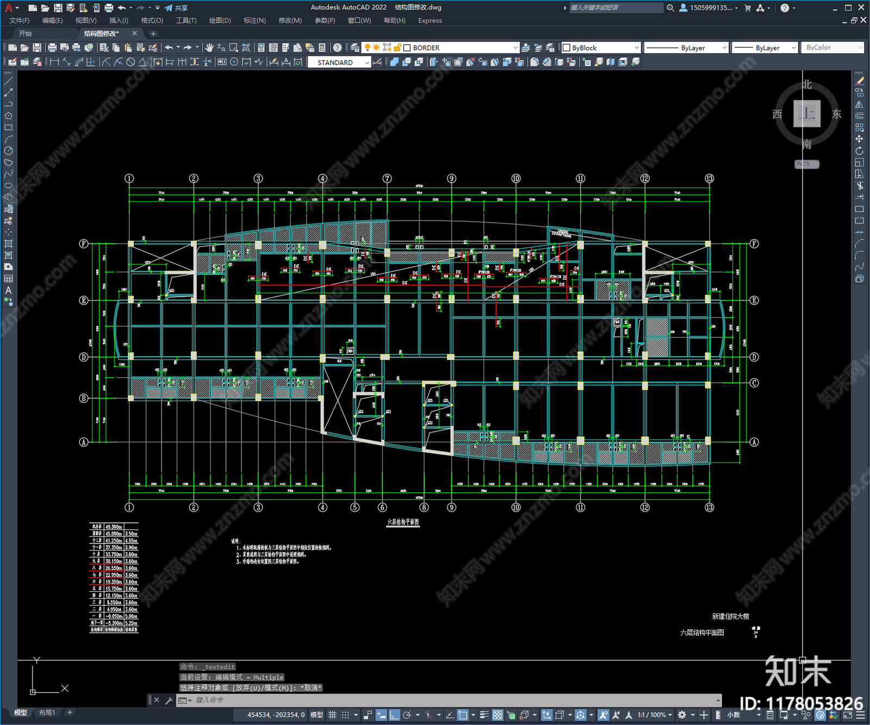
Task: Toggle Ortho mode in status bar
Action: coord(394,715)
